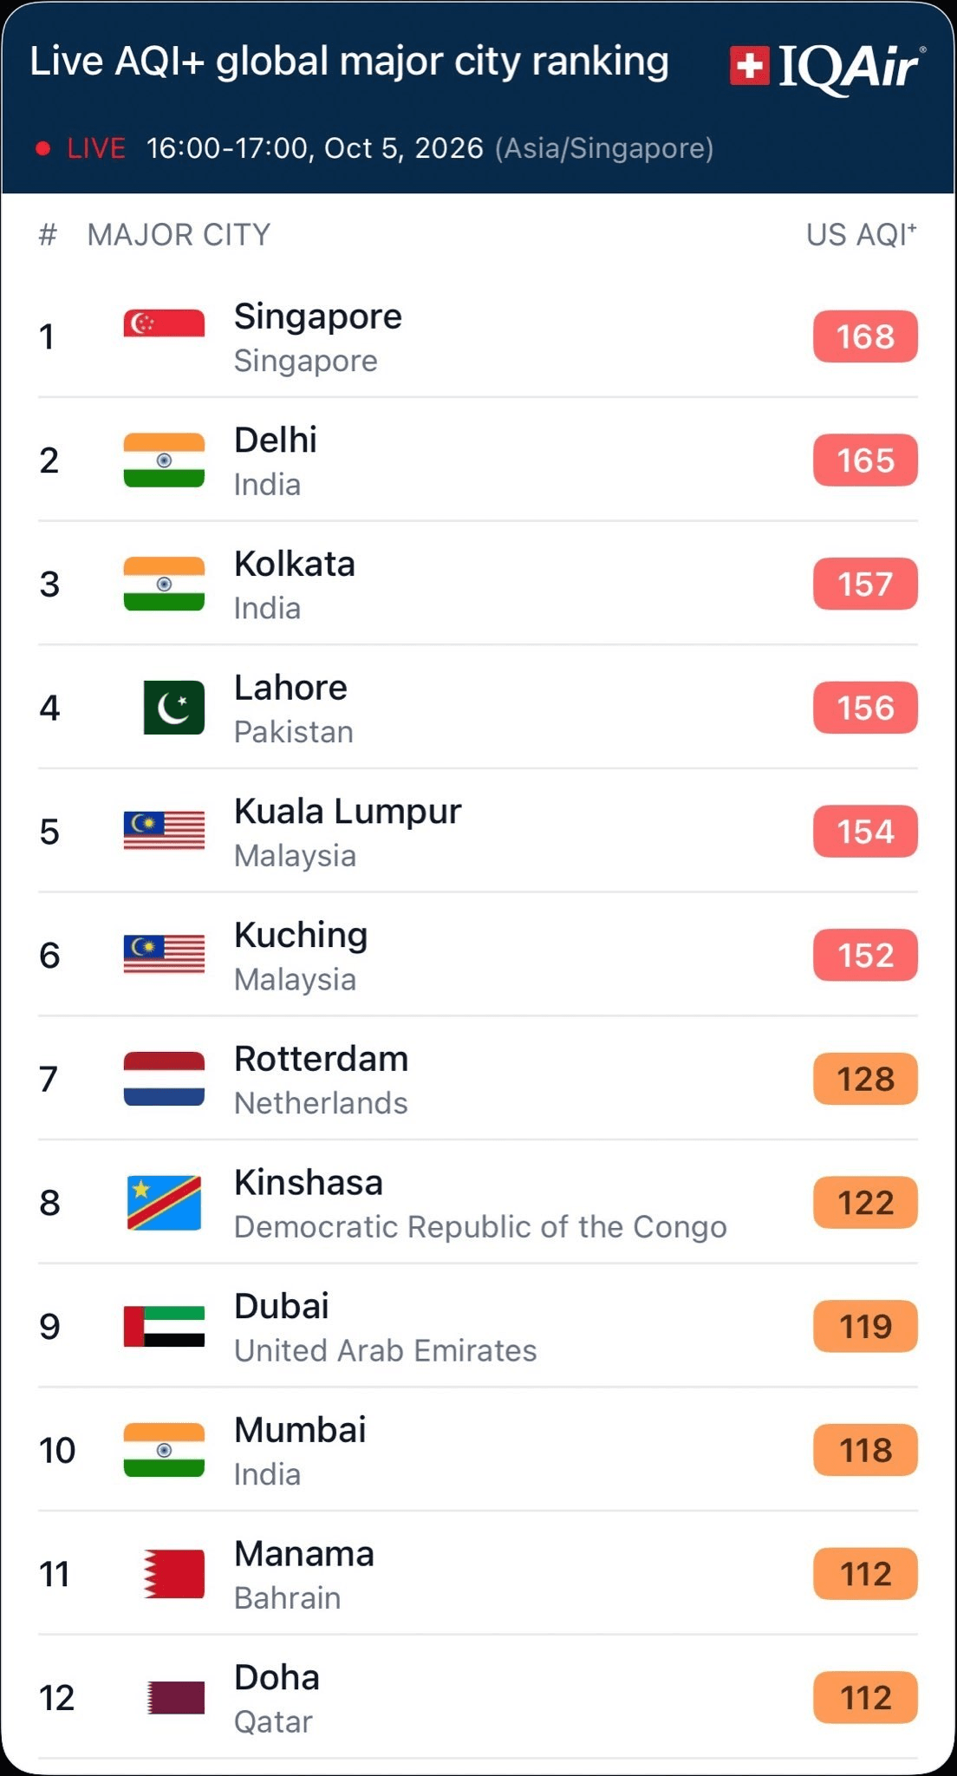Click the Mumbai city name
The width and height of the screenshot is (957, 1776).
(300, 1430)
